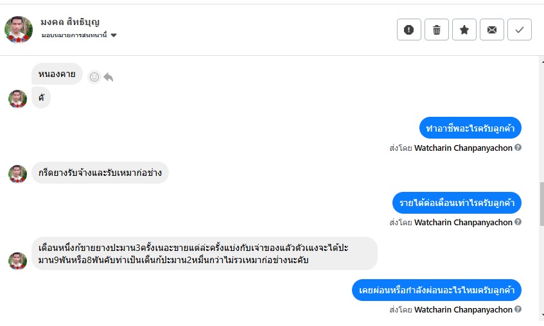Mark conversation as unread with envelope icon

(492, 30)
